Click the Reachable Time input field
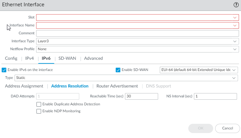 142,96
